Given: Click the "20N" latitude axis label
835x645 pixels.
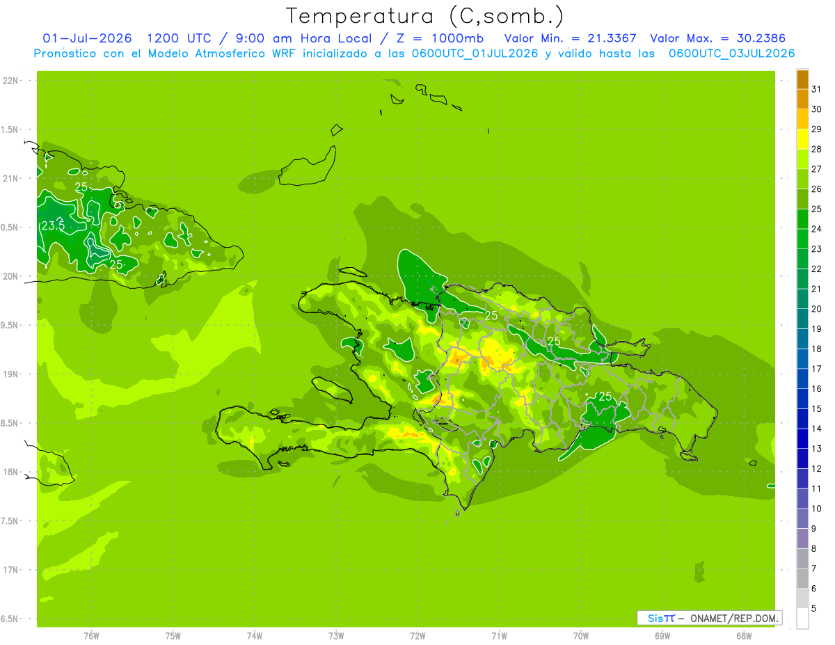Looking at the screenshot, I should click(11, 276).
